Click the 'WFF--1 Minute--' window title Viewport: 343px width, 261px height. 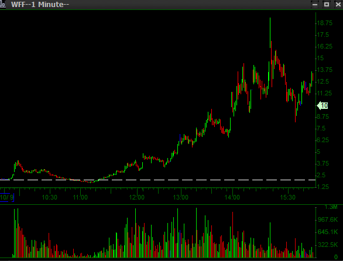click(x=40, y=4)
